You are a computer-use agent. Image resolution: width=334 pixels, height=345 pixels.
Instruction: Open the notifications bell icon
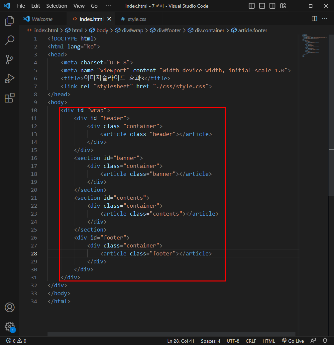pyautogui.click(x=325, y=341)
